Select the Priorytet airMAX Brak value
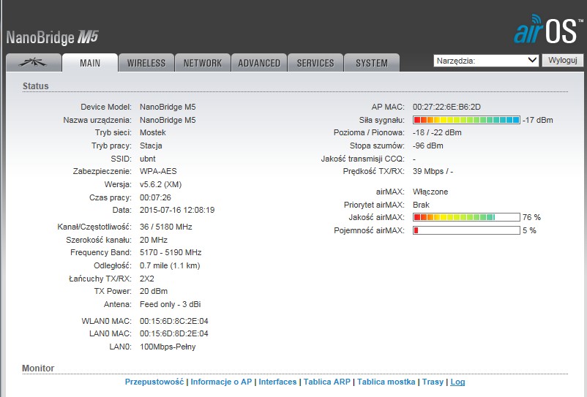 (x=421, y=205)
